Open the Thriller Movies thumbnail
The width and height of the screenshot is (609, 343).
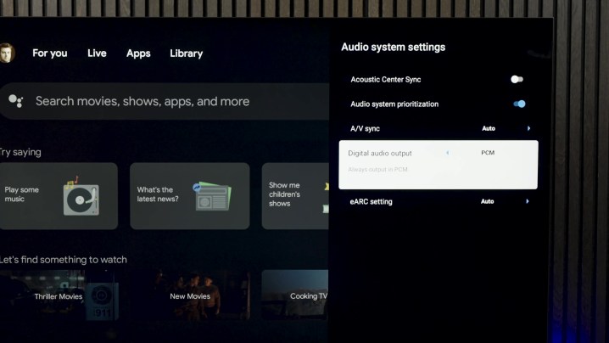tap(59, 296)
